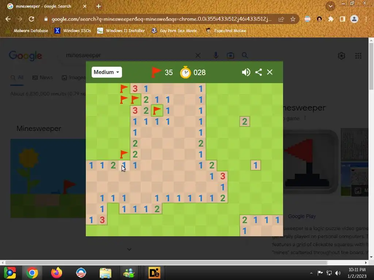Screen dimensions: 374x280
Task: Open the Chrome extensions puzzle menu
Action: 331,19
